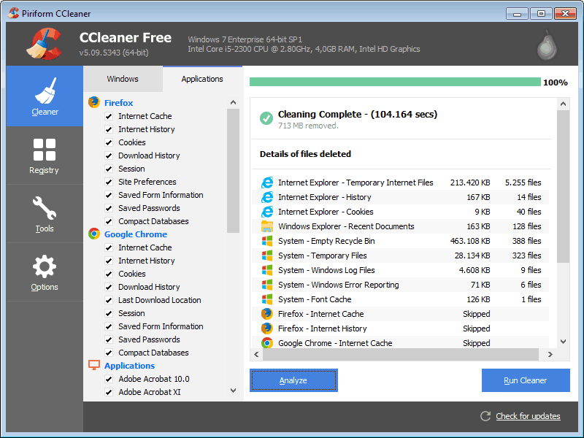Screen dimensions: 584x438
Task: Click the Analyze button
Action: pyautogui.click(x=293, y=380)
